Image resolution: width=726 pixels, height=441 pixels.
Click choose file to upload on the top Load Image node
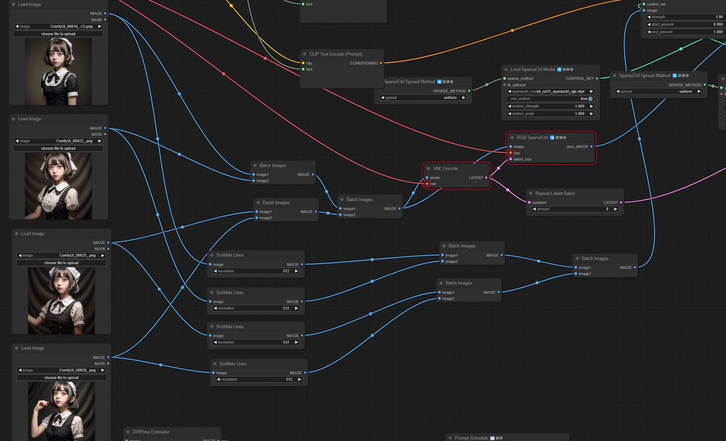coord(59,33)
